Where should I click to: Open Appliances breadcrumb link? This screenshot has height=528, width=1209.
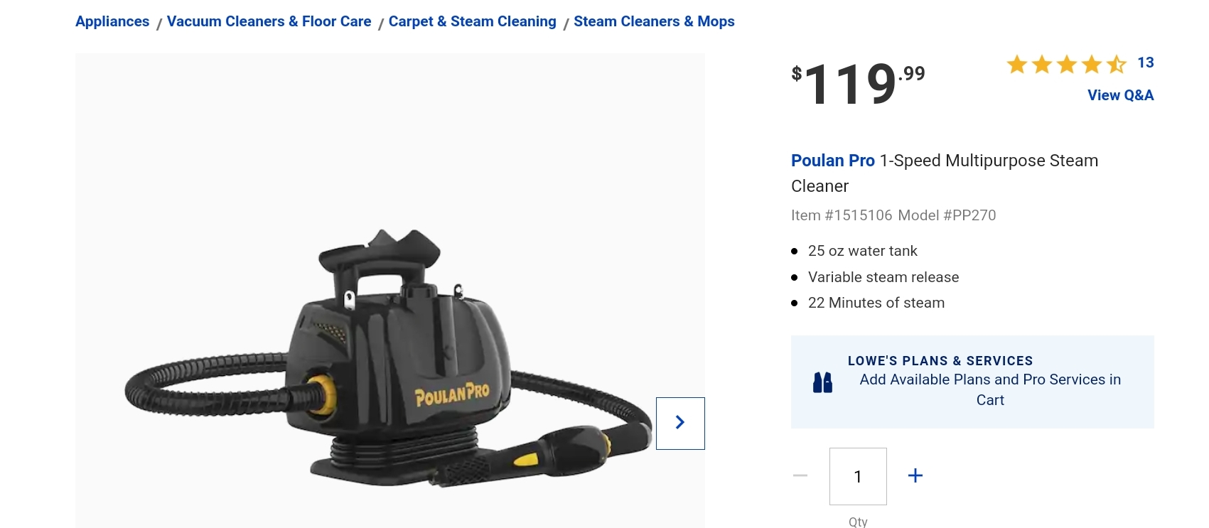(x=112, y=21)
